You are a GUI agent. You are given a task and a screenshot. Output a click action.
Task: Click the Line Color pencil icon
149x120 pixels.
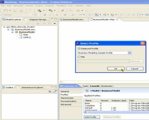click(73, 15)
